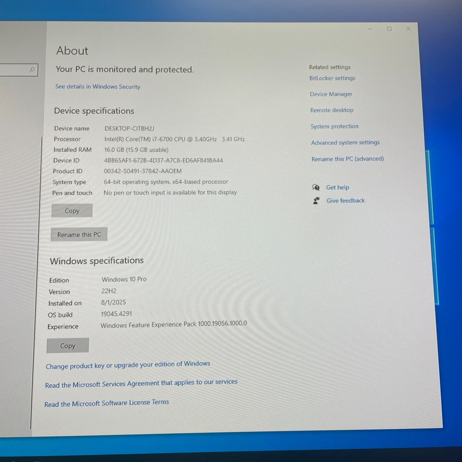Launch Device Manager from related settings
Screen dimensions: 462x462
tap(331, 94)
